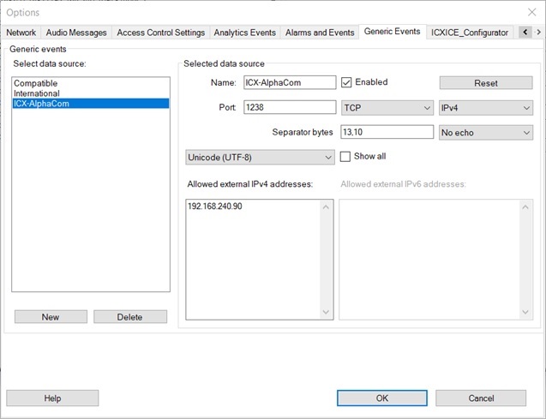This screenshot has width=546, height=419.
Task: Open the TCP protocol dropdown
Action: (x=387, y=108)
